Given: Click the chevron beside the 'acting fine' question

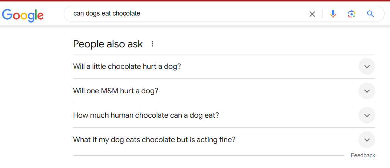Looking at the screenshot, I should click(367, 140).
